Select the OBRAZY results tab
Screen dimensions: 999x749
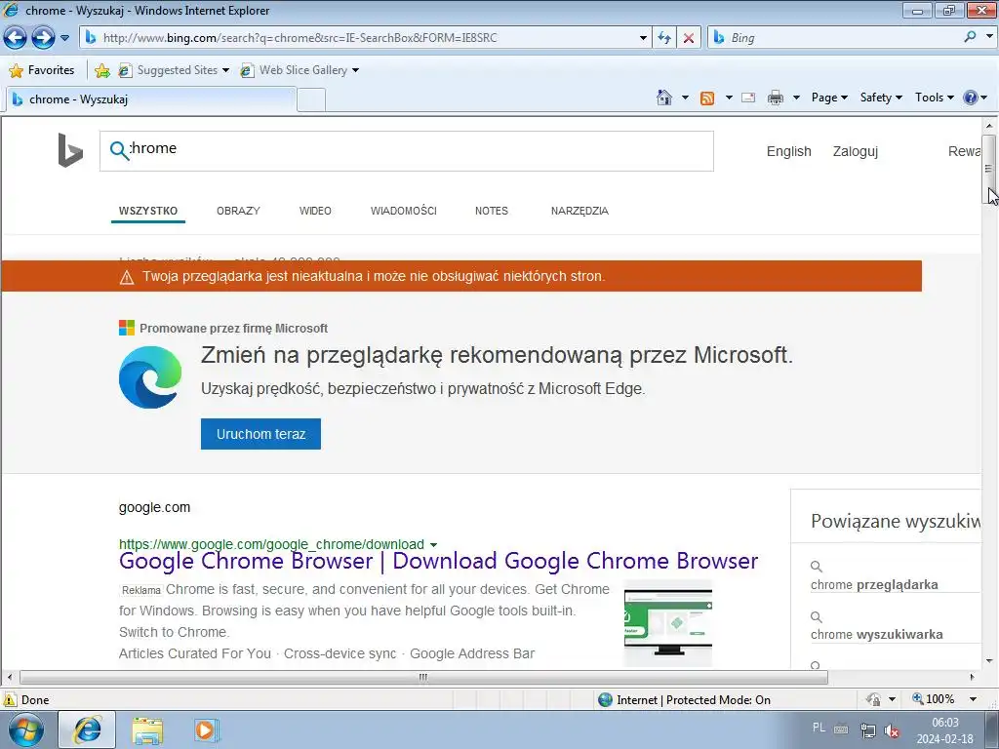(238, 211)
